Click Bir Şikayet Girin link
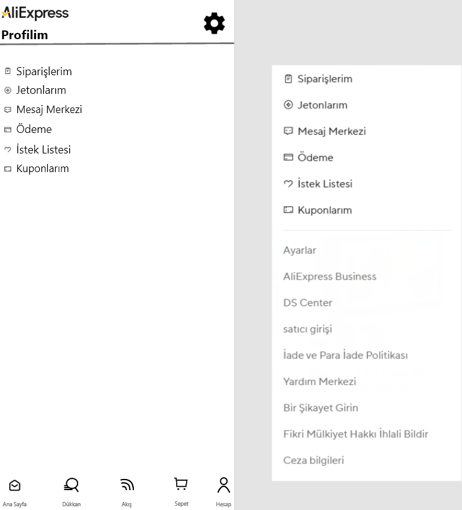The width and height of the screenshot is (462, 510). (321, 408)
